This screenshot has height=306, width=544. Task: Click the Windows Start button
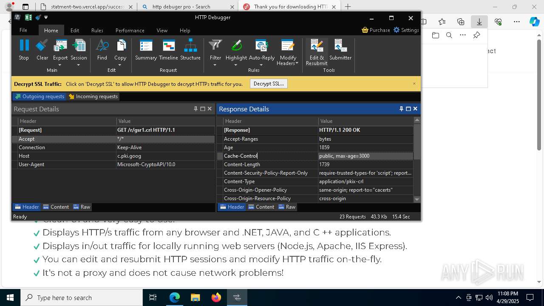pos(10,297)
